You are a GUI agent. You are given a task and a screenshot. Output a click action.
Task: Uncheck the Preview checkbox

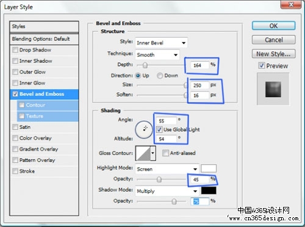coord(262,66)
